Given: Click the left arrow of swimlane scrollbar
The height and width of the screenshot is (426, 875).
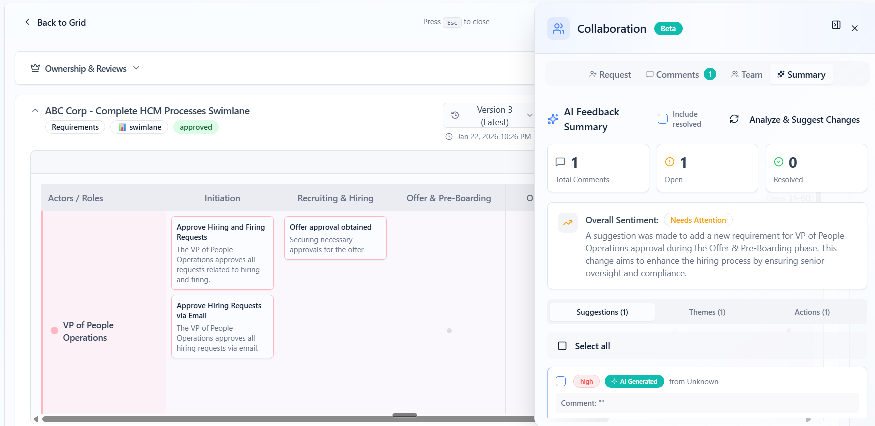Looking at the screenshot, I should [x=36, y=419].
